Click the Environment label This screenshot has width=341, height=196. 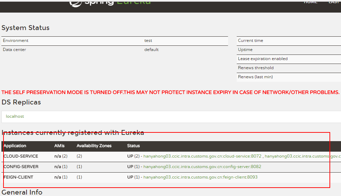coord(15,41)
